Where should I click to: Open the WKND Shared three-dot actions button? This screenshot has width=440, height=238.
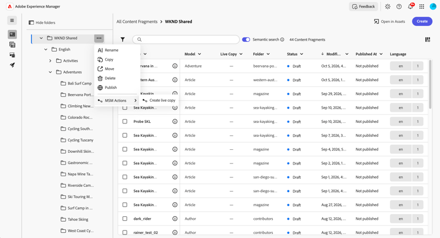coord(99,38)
